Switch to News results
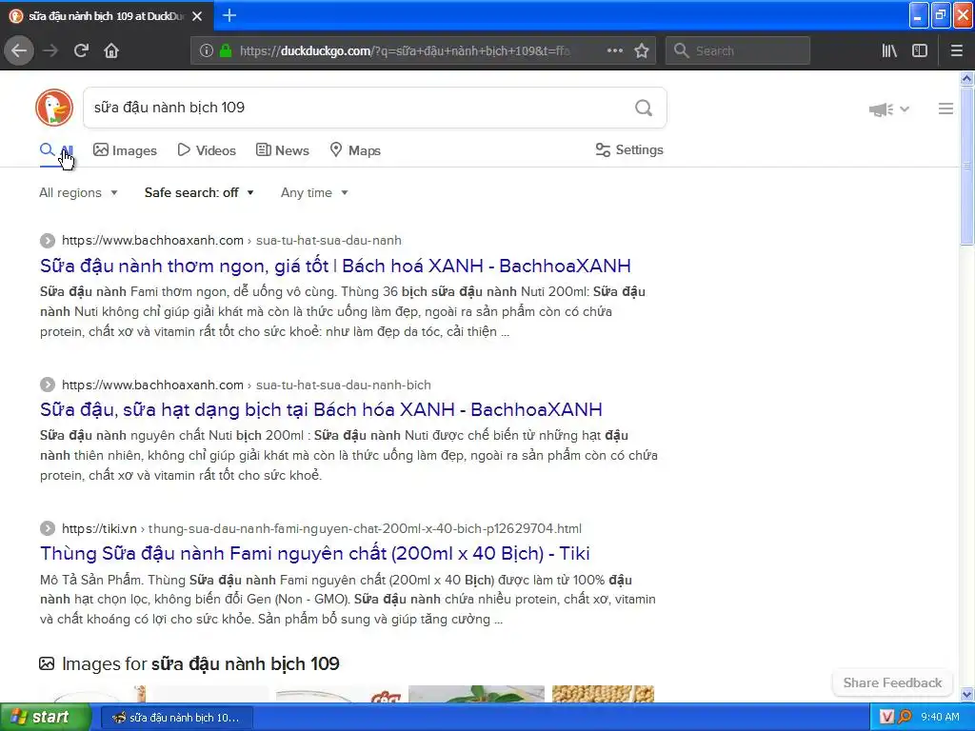The width and height of the screenshot is (975, 731). pyautogui.click(x=283, y=150)
